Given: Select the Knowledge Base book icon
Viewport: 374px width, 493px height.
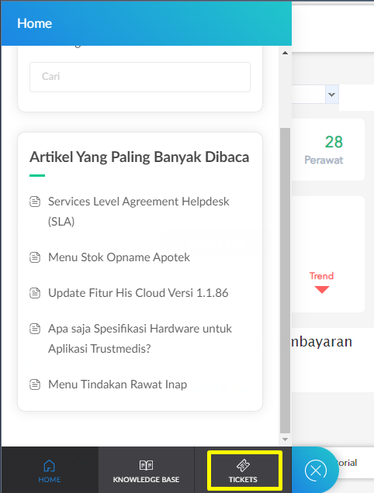Looking at the screenshot, I should tap(146, 465).
